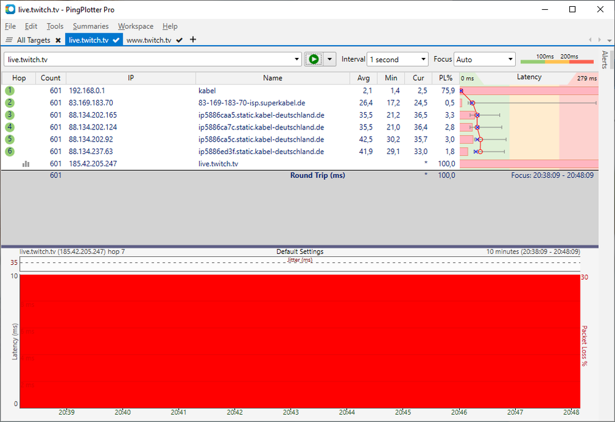The width and height of the screenshot is (615, 422).
Task: Switch to the All Targets tab
Action: coord(34,40)
